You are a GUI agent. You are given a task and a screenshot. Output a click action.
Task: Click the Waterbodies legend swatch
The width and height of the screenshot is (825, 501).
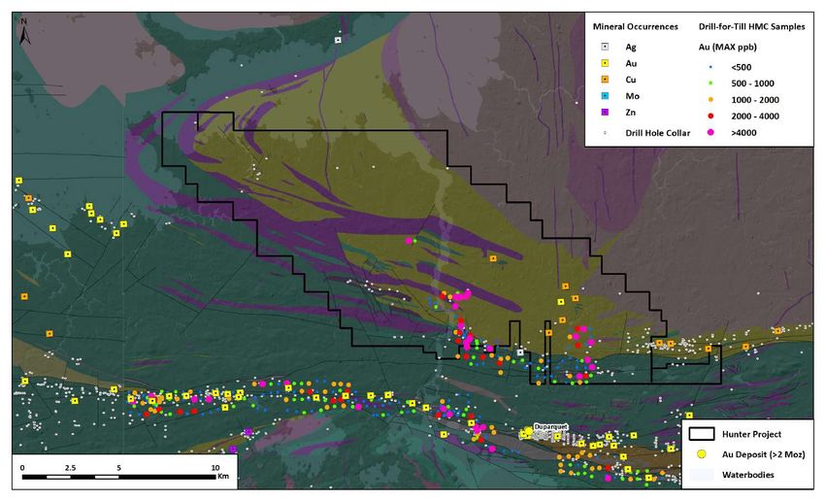pos(702,475)
